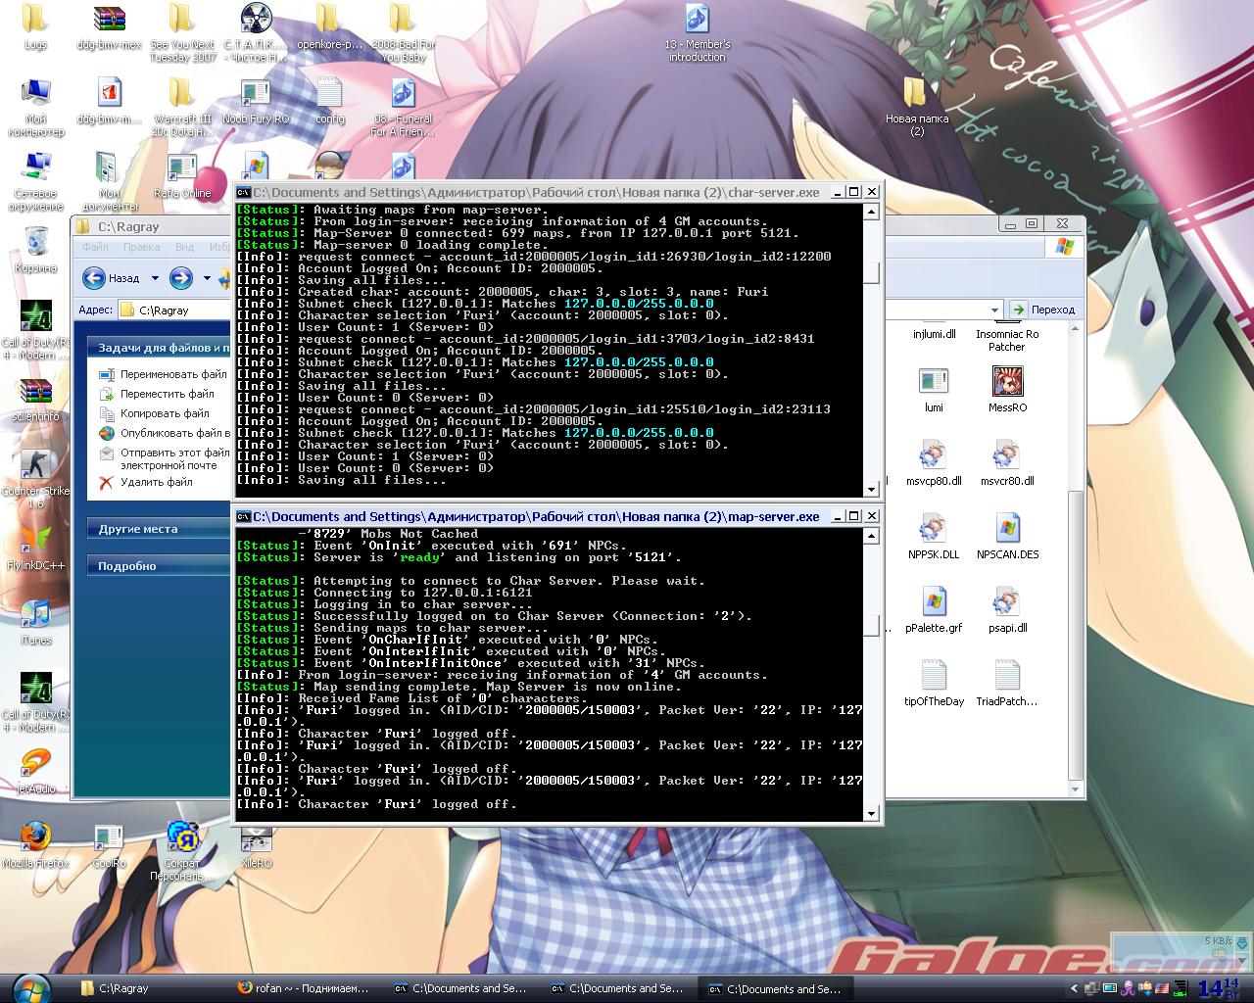Launch jetAudio from desktop
The width and height of the screenshot is (1254, 1003).
click(x=36, y=772)
